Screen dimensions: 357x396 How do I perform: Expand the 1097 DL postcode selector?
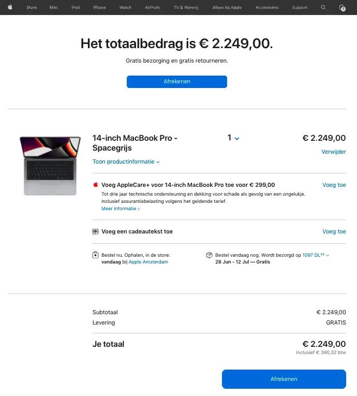[x=316, y=255]
